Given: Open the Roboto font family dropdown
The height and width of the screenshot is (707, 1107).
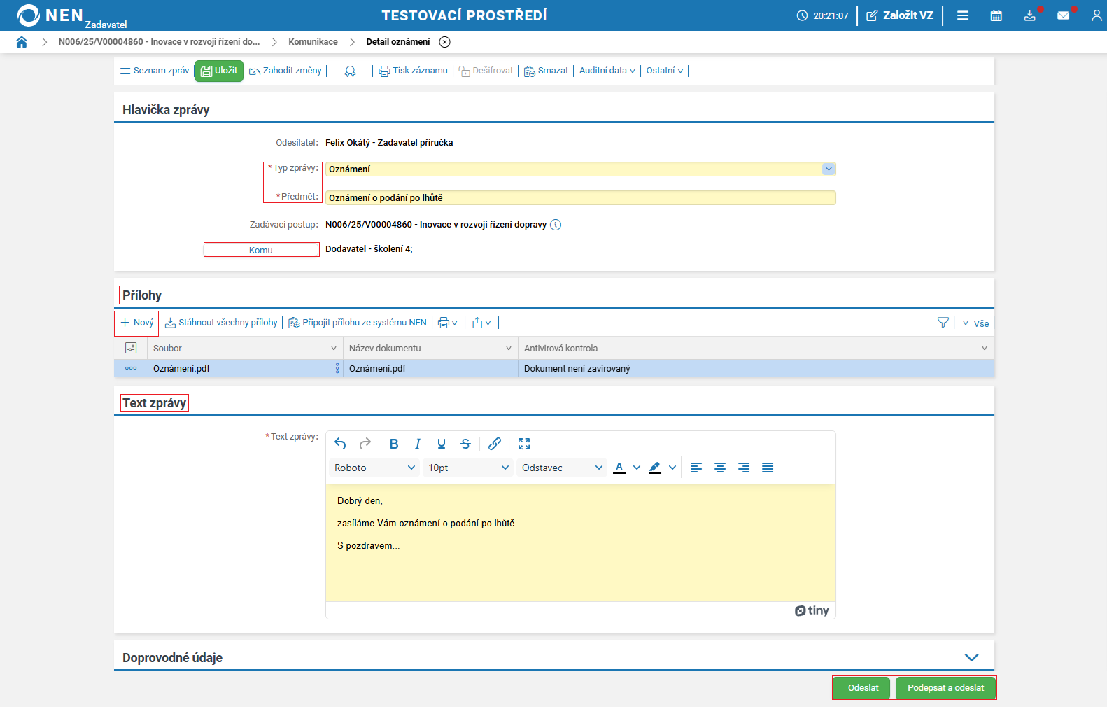Looking at the screenshot, I should point(374,468).
